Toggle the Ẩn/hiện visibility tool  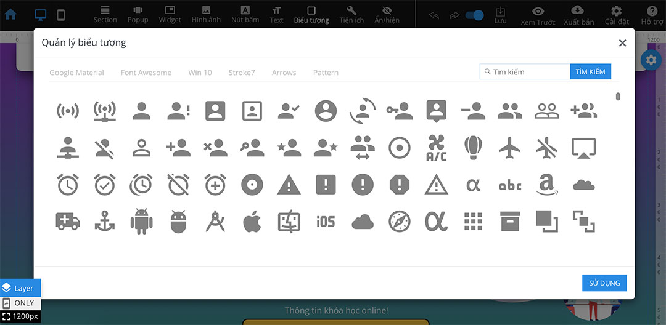tap(387, 15)
